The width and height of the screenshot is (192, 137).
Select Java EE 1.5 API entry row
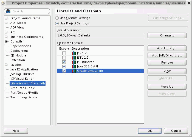click(x=100, y=66)
